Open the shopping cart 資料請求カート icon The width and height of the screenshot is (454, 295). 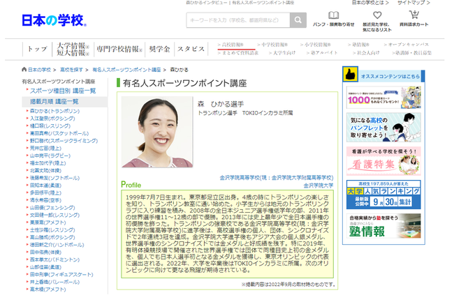414,15
